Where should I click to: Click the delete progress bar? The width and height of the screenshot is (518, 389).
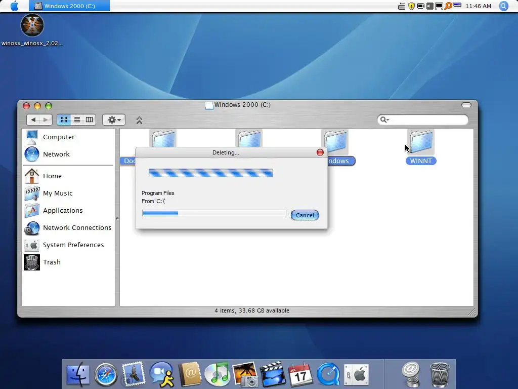click(214, 213)
